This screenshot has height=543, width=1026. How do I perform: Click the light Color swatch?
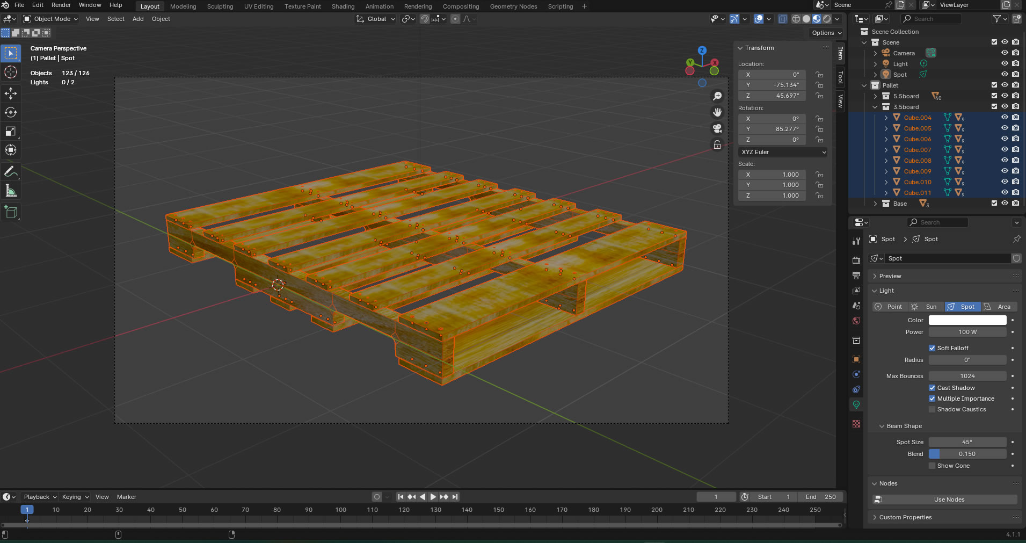coord(967,320)
